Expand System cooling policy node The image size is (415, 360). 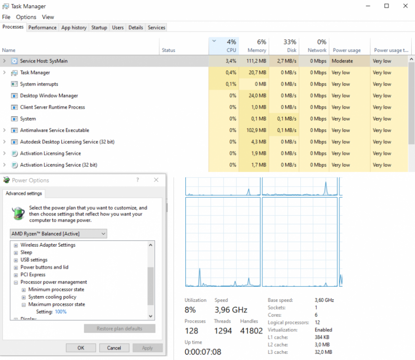(24, 297)
